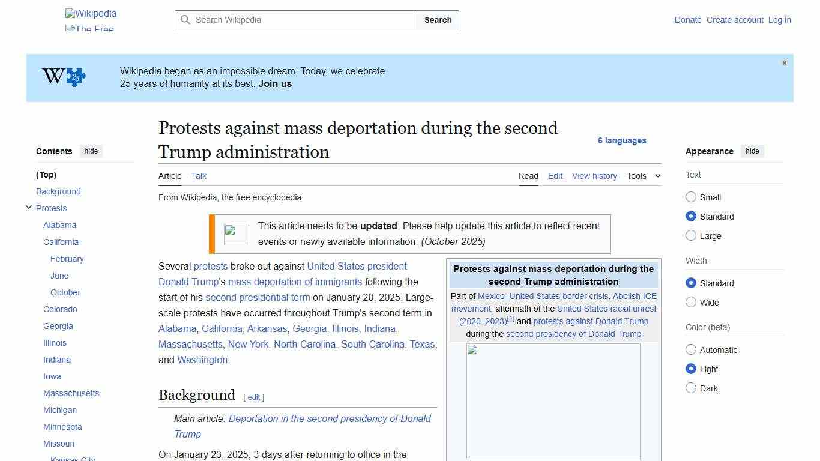Click the Wikipedia 25th anniversary puzzle logo
The width and height of the screenshot is (820, 461).
tap(62, 77)
